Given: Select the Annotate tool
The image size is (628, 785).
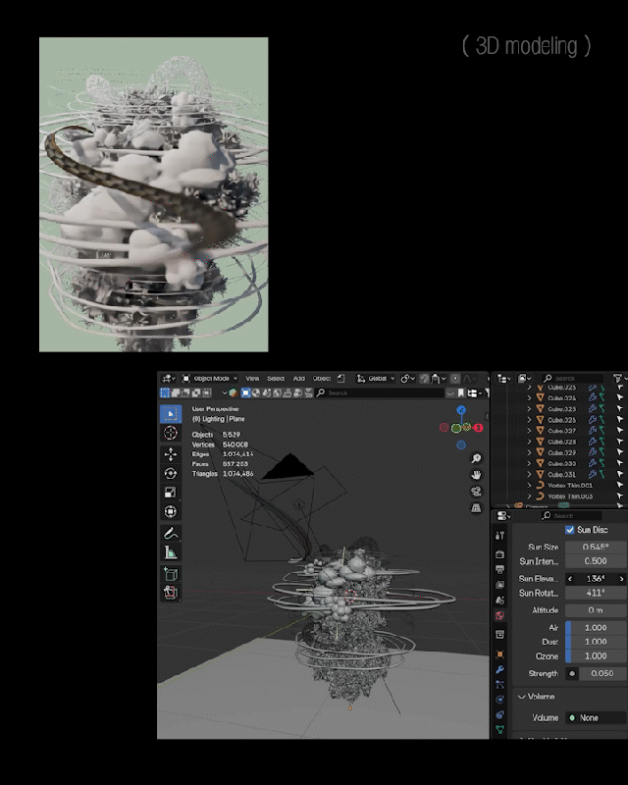Looking at the screenshot, I should click(x=171, y=533).
